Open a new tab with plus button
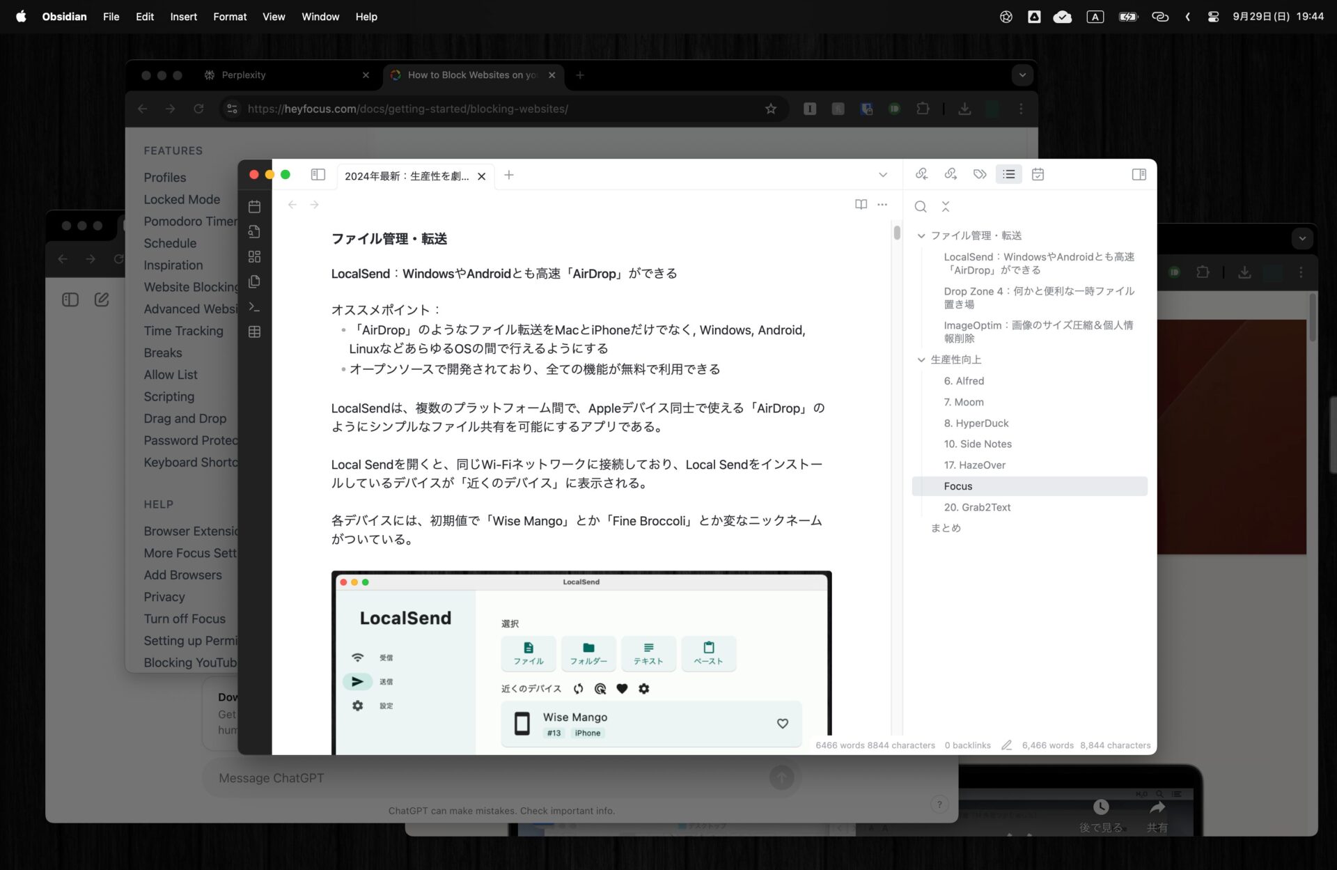 509,175
